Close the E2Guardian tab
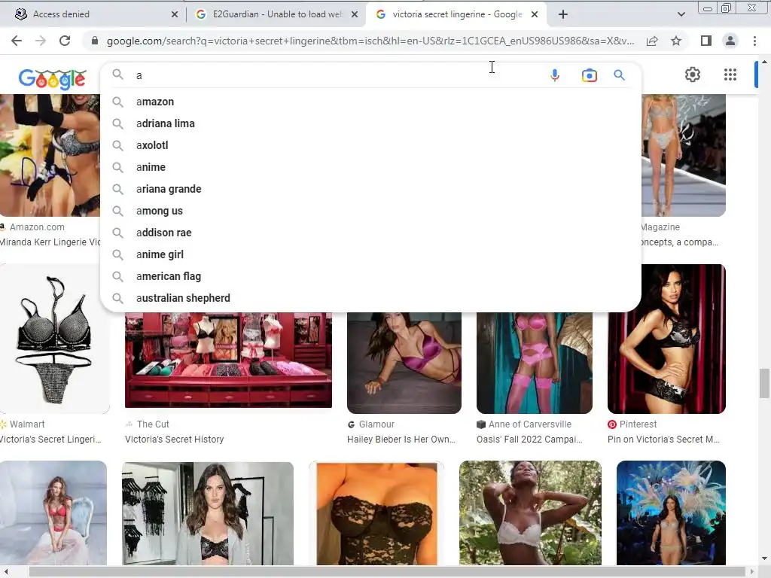 click(355, 14)
